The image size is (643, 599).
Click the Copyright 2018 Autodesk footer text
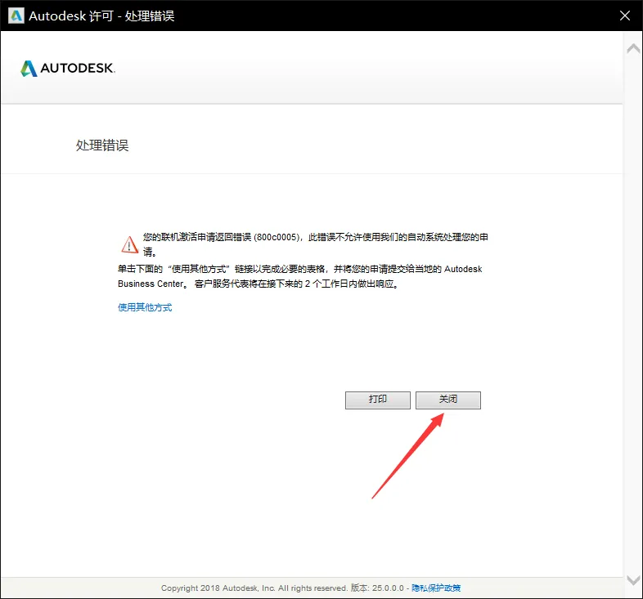click(x=254, y=588)
